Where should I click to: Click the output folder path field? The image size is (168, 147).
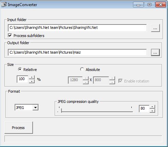[77, 52]
